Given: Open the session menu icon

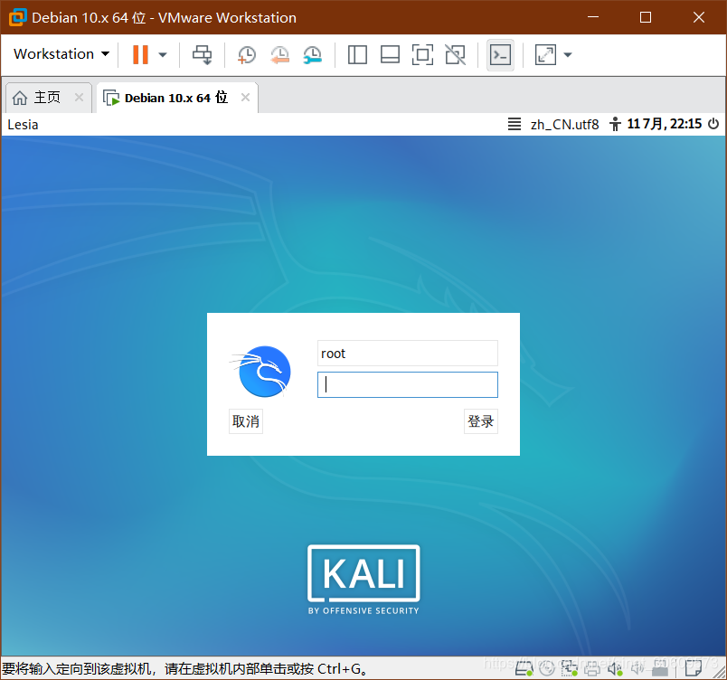Looking at the screenshot, I should tap(515, 124).
